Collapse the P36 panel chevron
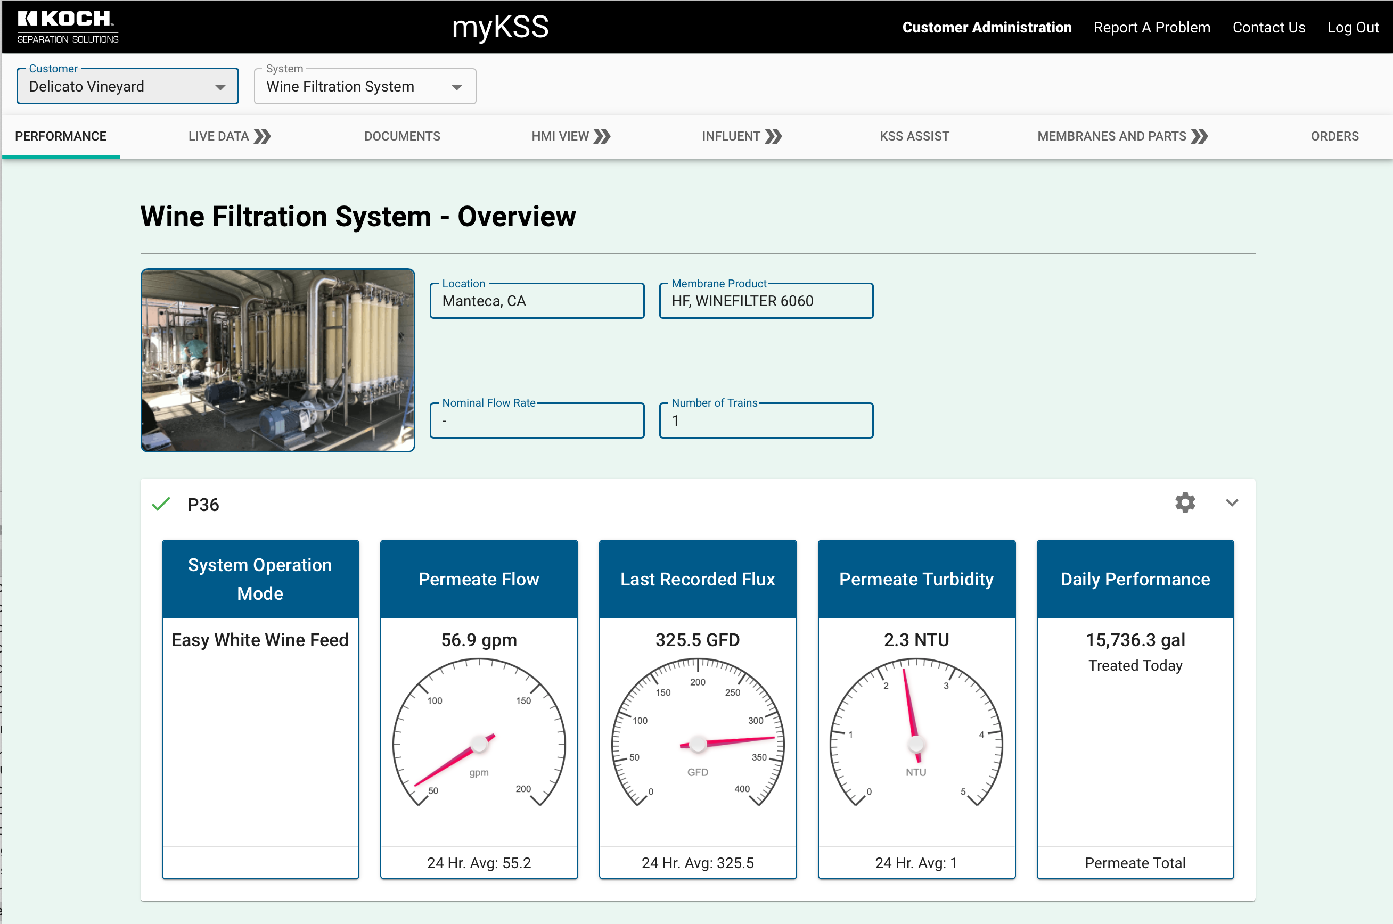The width and height of the screenshot is (1393, 924). (1232, 502)
